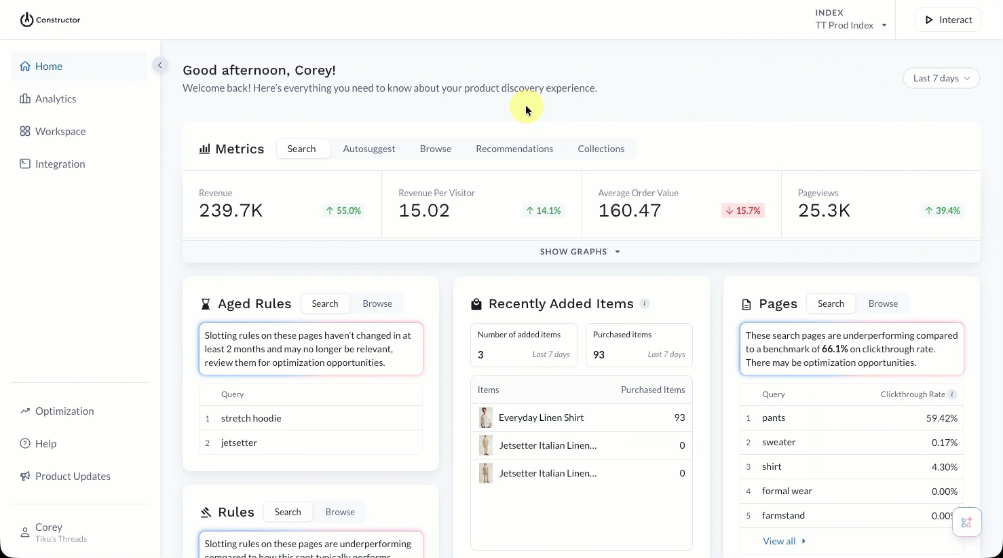Click stretch hoodie query row
Screen dimensions: 1003x558
311,418
